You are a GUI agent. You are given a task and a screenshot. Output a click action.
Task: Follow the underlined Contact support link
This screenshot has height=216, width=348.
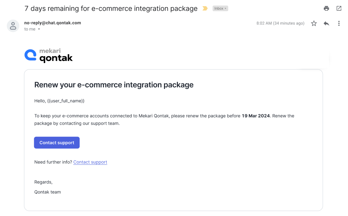click(90, 162)
